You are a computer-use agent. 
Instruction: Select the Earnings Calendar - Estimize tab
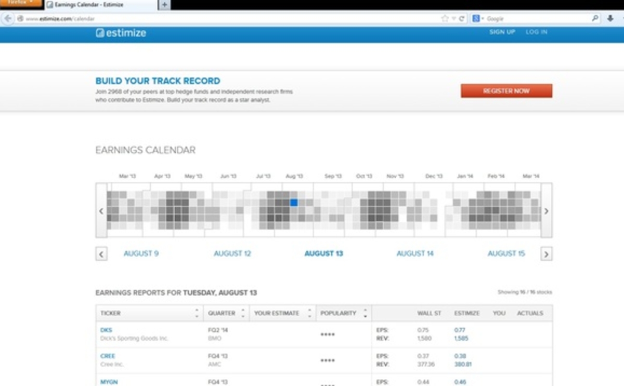[100, 5]
